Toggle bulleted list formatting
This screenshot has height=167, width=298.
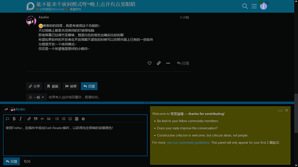pyautogui.click(x=57, y=119)
